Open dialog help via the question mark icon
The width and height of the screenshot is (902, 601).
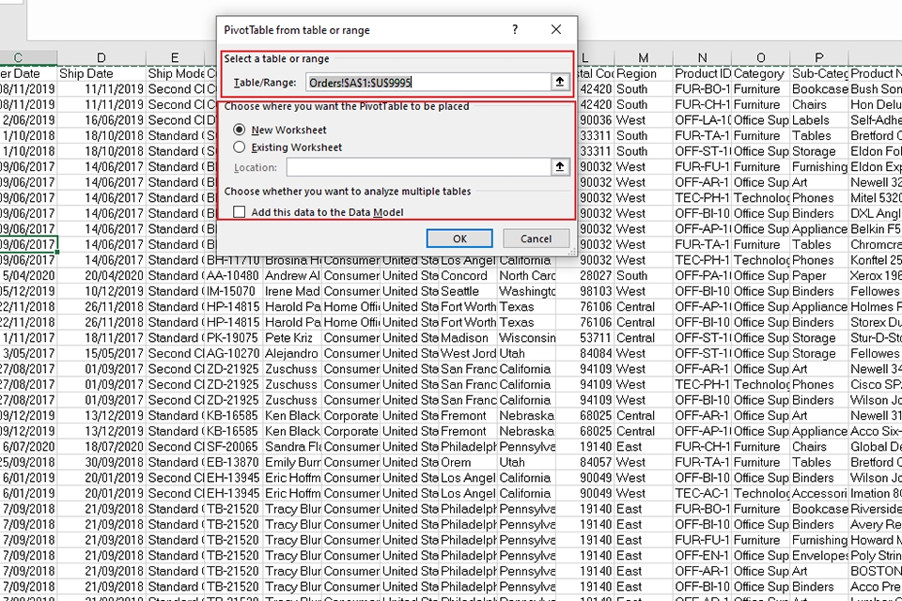(514, 29)
